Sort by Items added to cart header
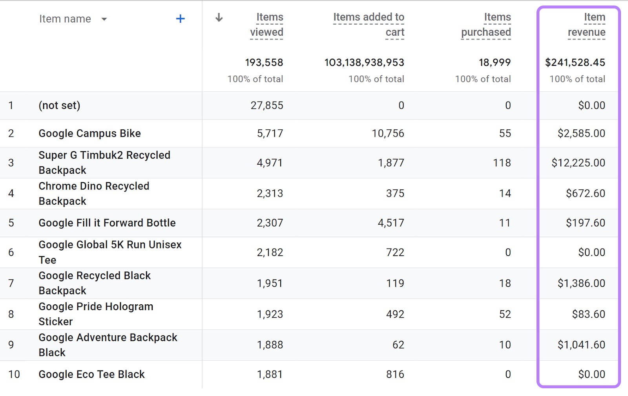Viewport: 628px width, 396px height. click(369, 25)
